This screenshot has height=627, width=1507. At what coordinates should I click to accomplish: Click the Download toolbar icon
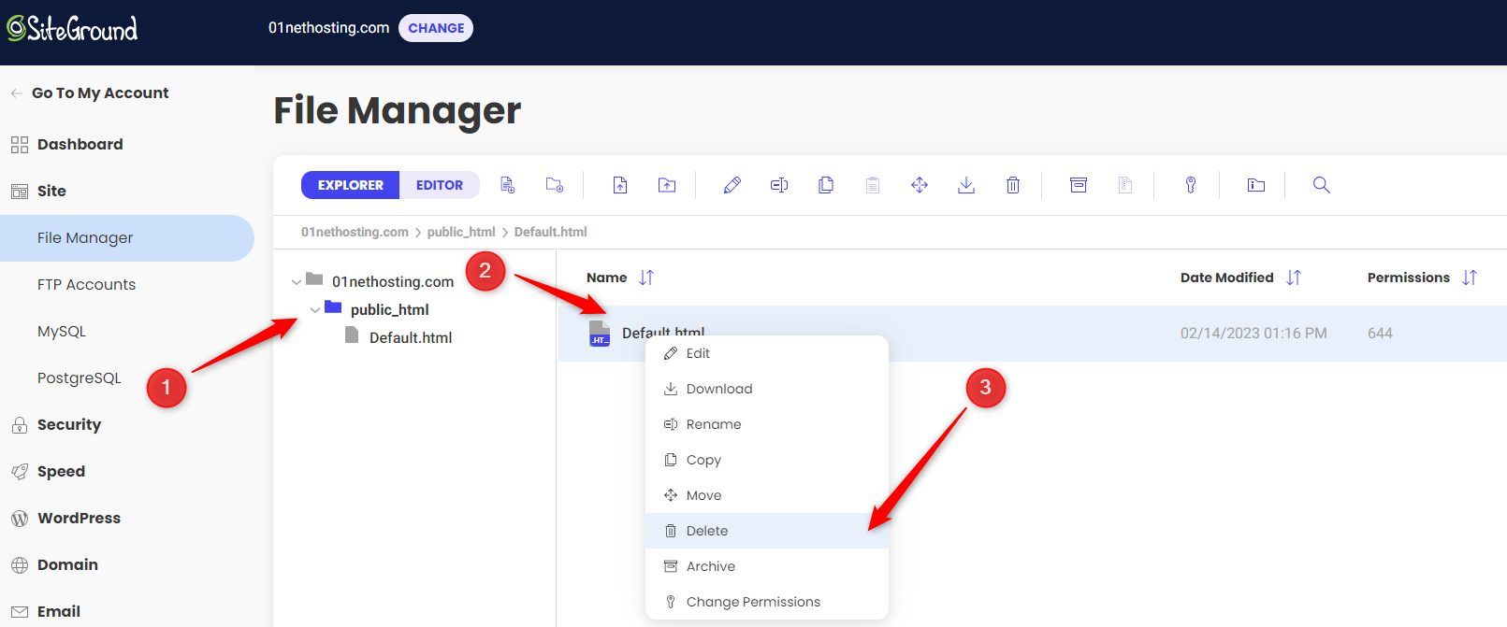(x=966, y=185)
